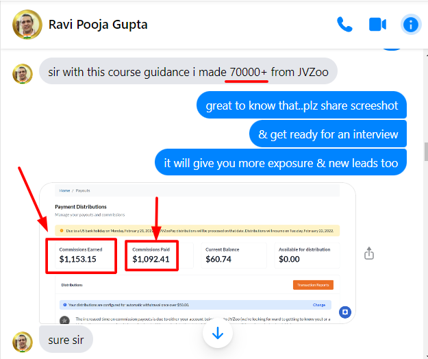
Task: Click the chat scrollbar thumb on the right
Action: 426,152
